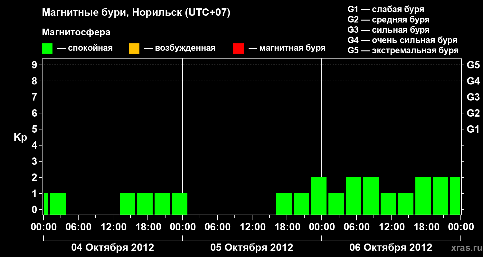Click the G4 label on right axis
The width and height of the screenshot is (483, 257).
point(473,81)
